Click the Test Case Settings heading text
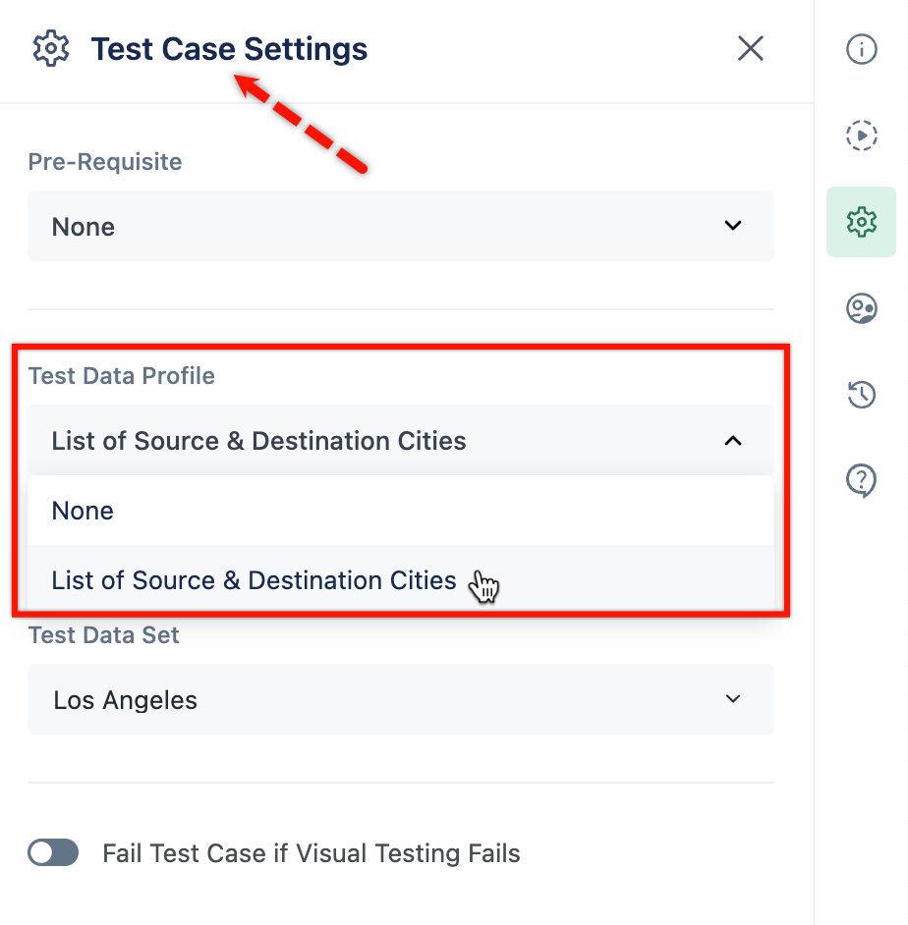This screenshot has height=925, width=908. [x=229, y=48]
